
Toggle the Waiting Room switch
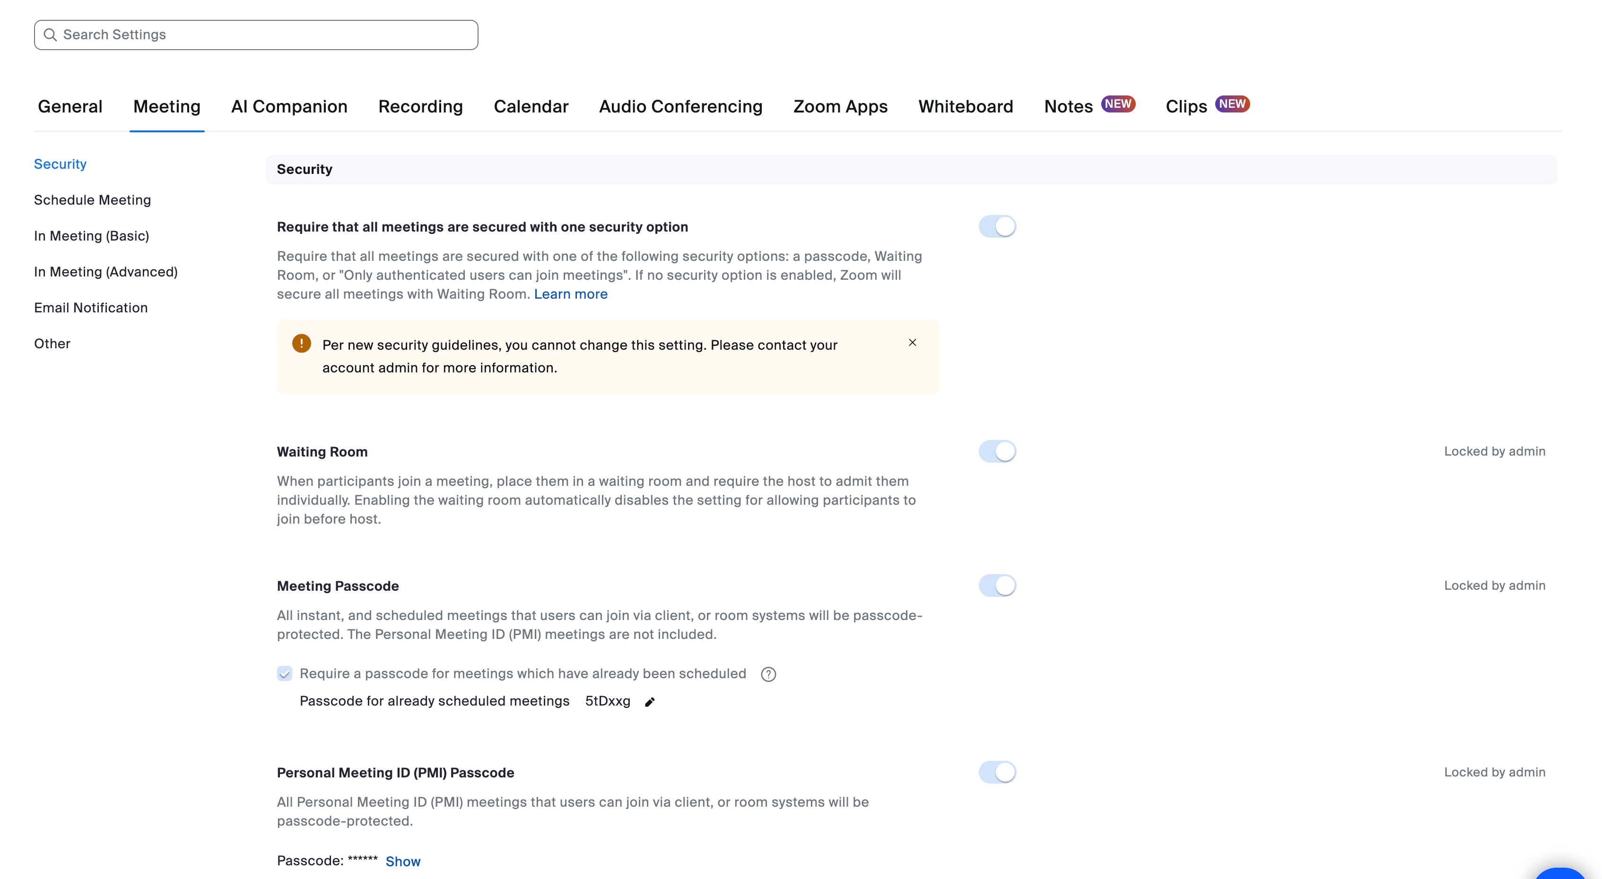tap(997, 451)
